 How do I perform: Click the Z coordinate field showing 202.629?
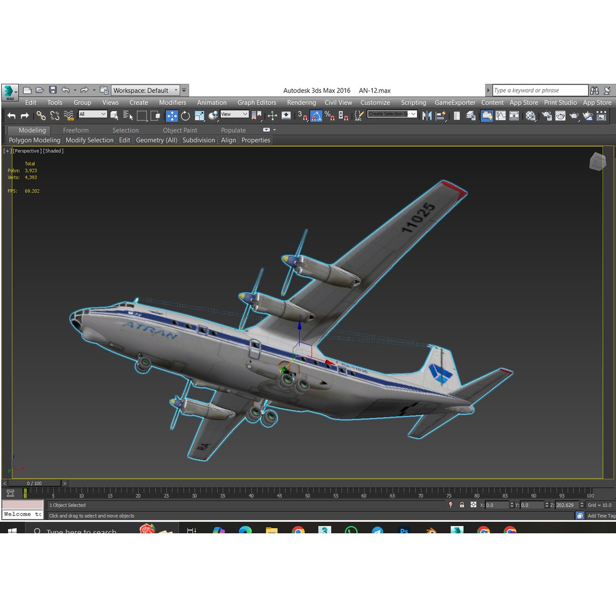[568, 505]
